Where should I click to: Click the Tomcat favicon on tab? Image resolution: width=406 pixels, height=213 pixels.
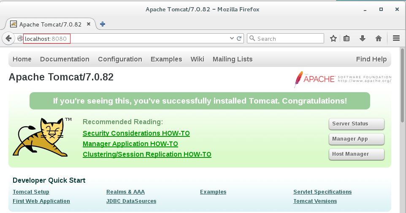[x=14, y=24]
